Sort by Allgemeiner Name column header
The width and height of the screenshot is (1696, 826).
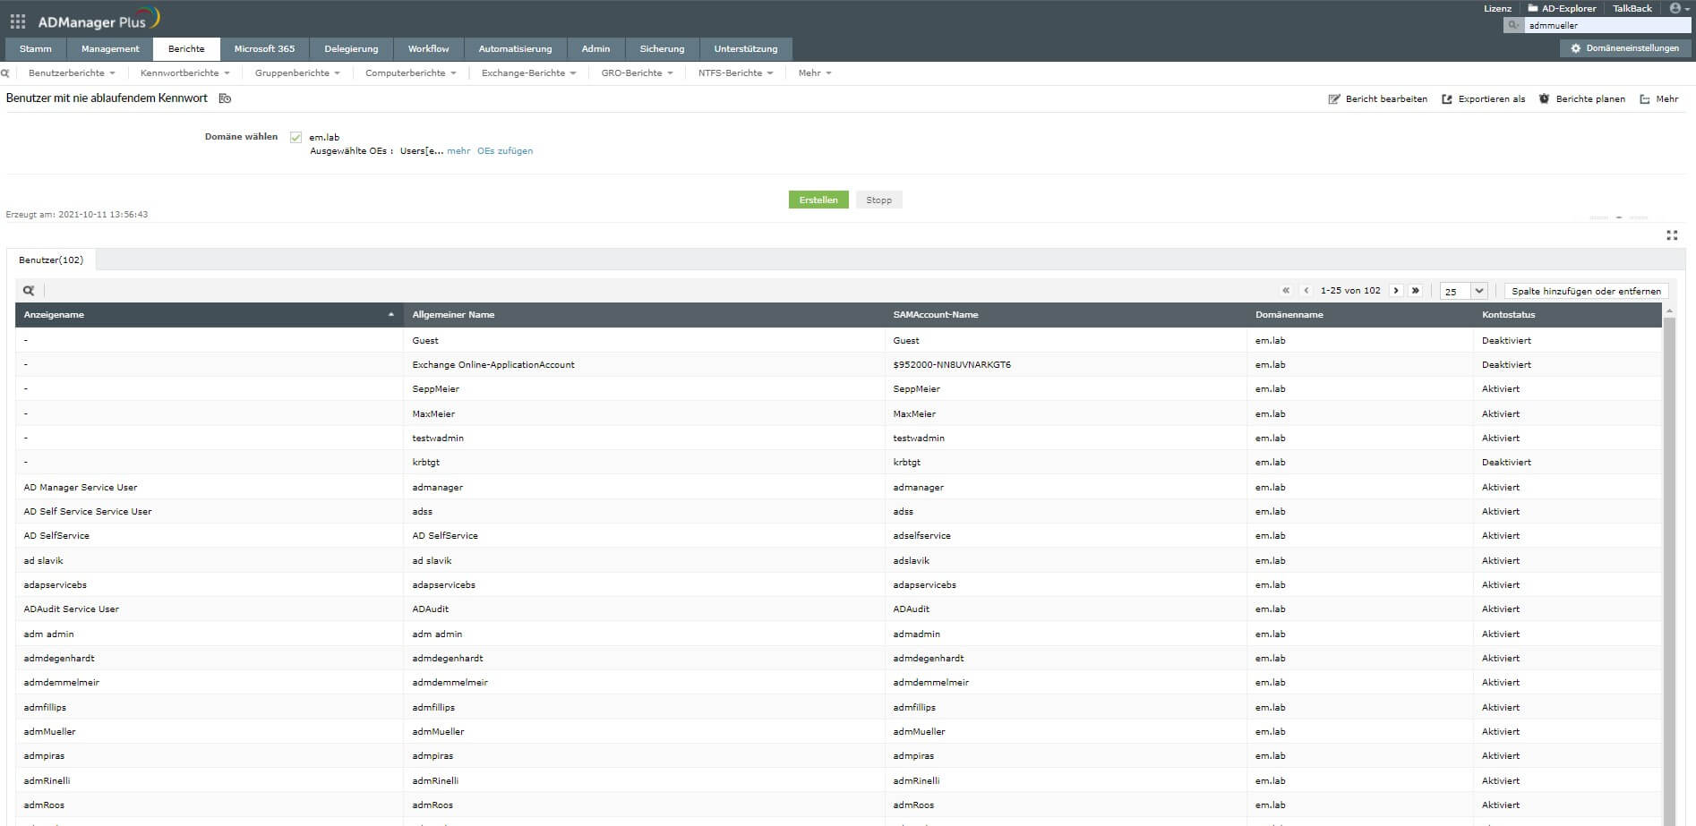tap(453, 315)
